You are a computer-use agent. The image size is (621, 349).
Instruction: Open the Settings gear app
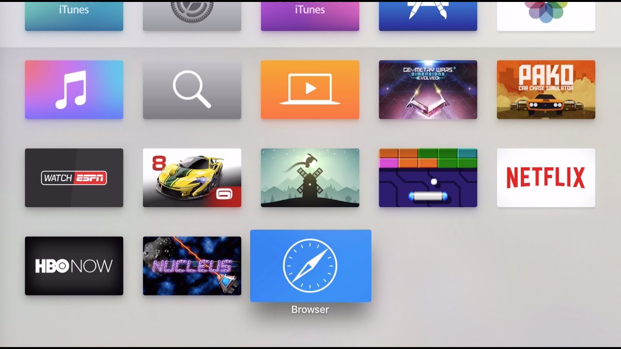point(192,16)
